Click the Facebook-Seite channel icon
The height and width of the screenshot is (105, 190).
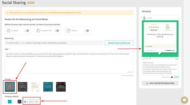pyautogui.click(x=38, y=31)
